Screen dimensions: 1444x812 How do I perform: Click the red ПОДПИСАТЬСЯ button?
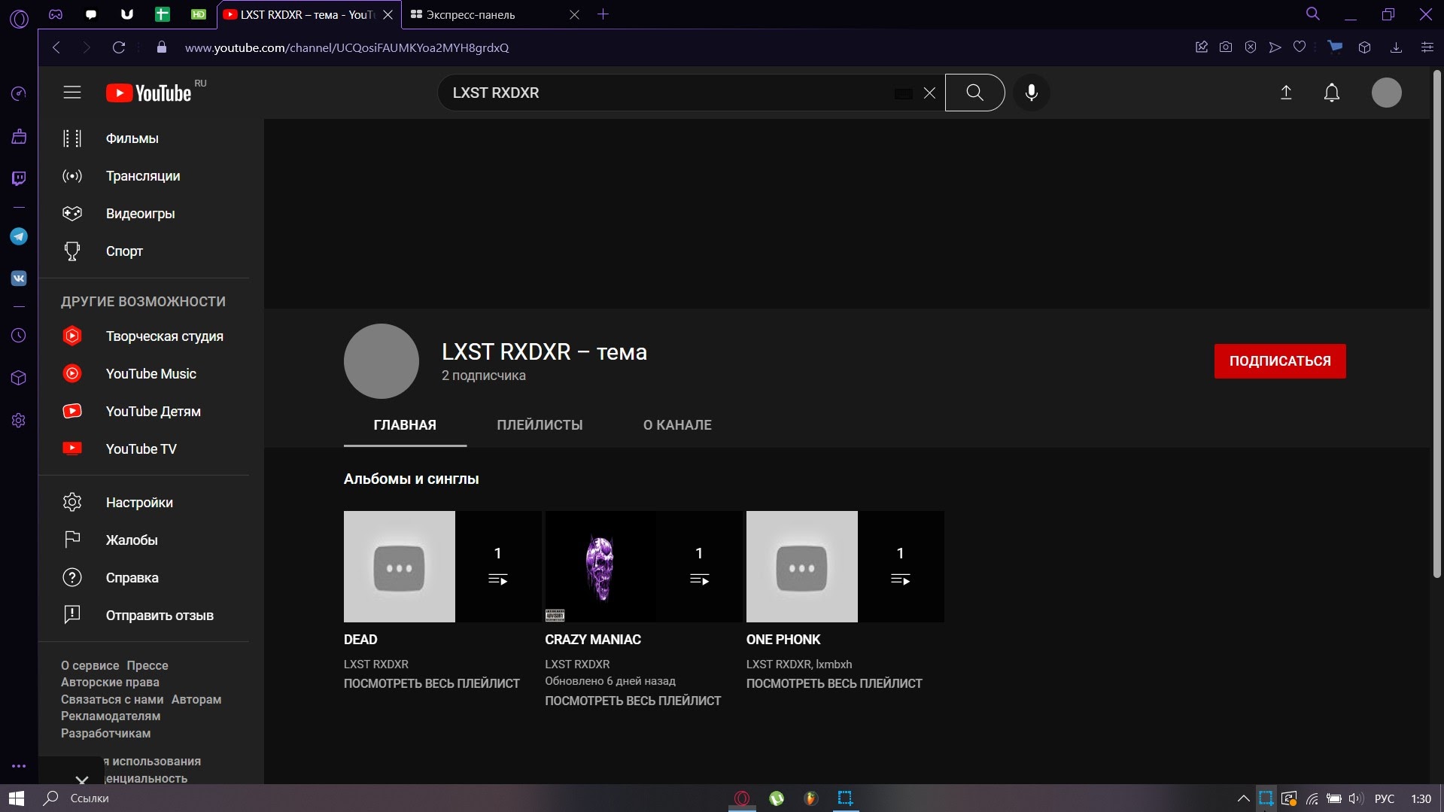click(1280, 361)
